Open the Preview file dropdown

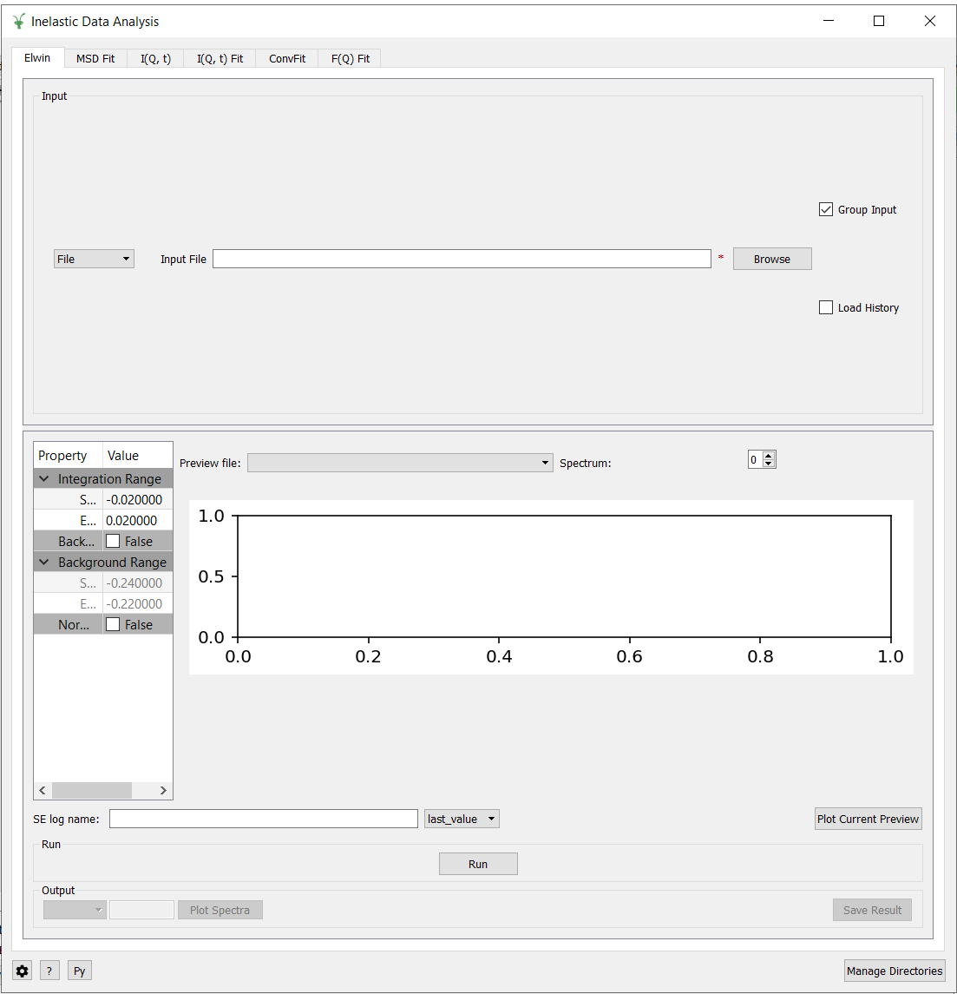click(x=400, y=463)
